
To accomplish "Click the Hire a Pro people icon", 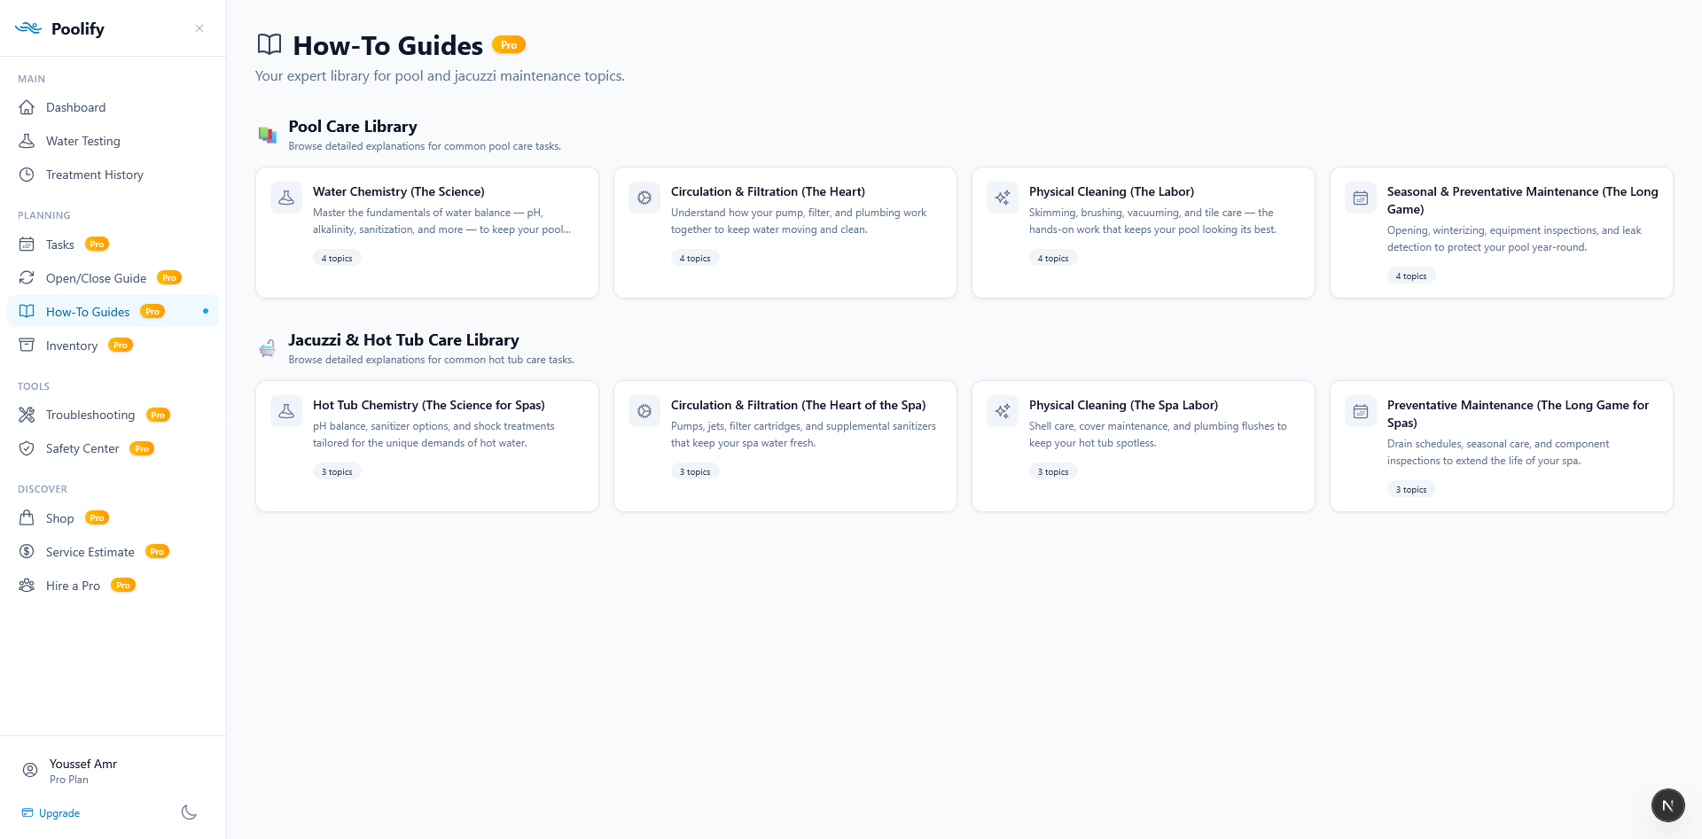I will coord(27,586).
